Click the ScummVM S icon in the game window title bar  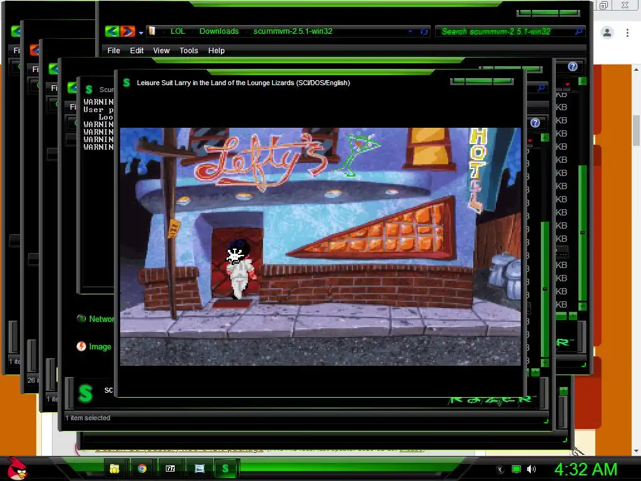click(126, 83)
